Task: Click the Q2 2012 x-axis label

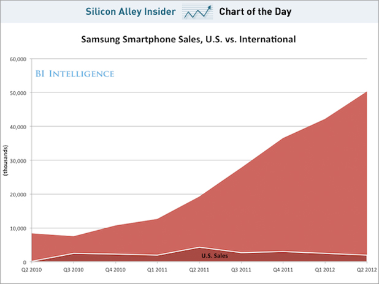Action: [x=366, y=270]
